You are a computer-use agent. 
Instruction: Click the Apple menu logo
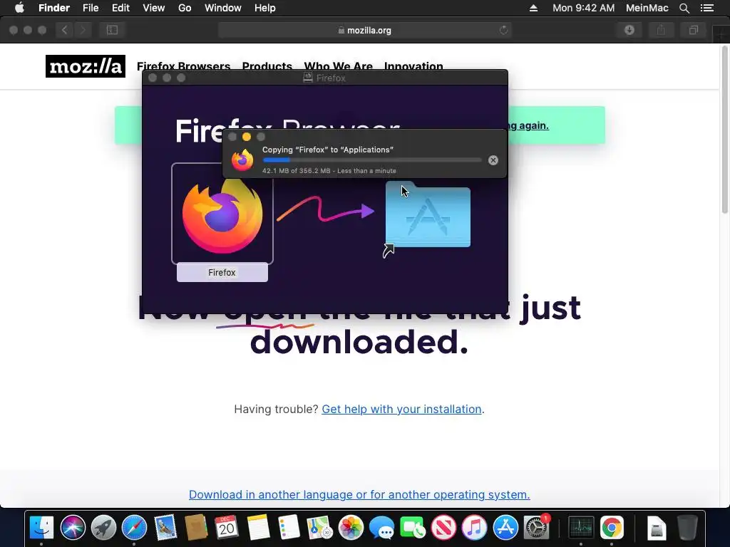tap(19, 8)
